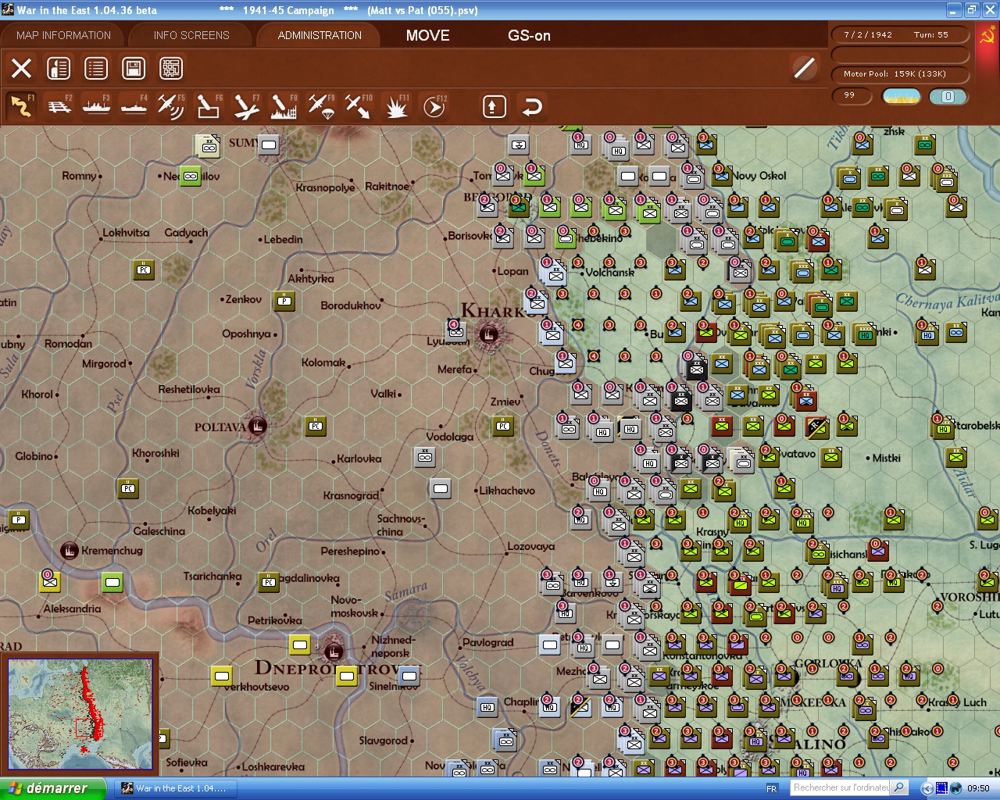Screen dimensions: 1000x800
Task: Open the Commander's Report list icon
Action: click(x=96, y=69)
